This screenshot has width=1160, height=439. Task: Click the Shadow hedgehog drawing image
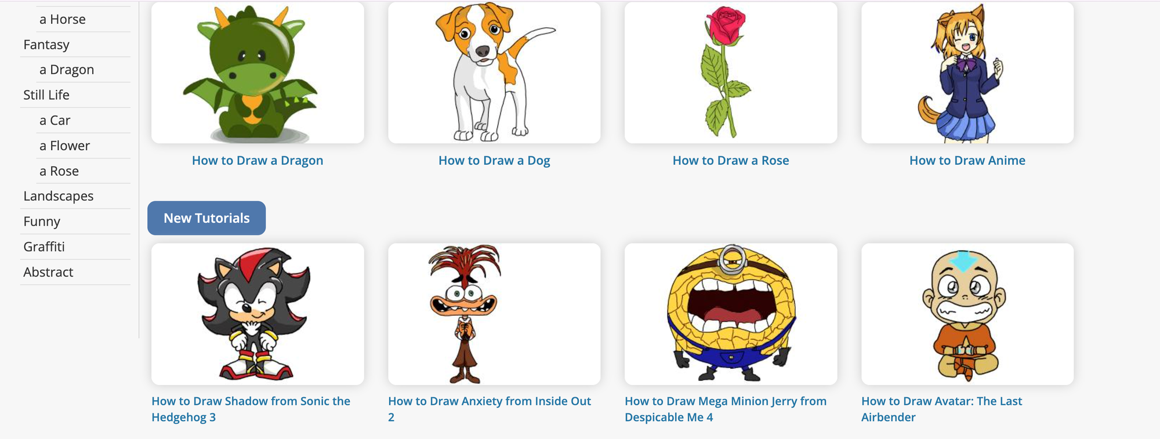click(x=258, y=314)
